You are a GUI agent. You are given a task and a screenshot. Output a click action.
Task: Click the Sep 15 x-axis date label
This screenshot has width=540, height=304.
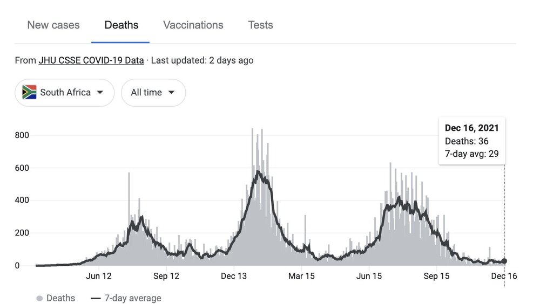point(436,277)
